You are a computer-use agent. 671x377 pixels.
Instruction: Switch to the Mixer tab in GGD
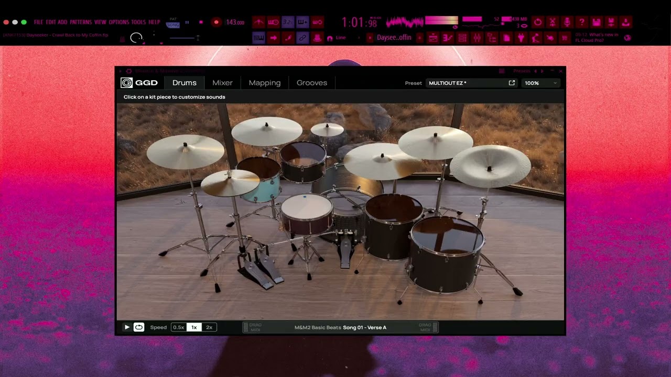coord(222,83)
